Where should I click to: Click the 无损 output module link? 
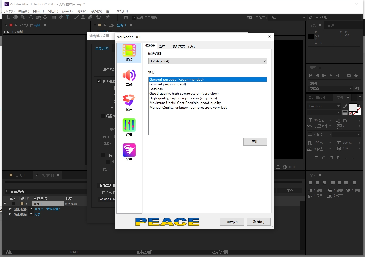coord(37,214)
